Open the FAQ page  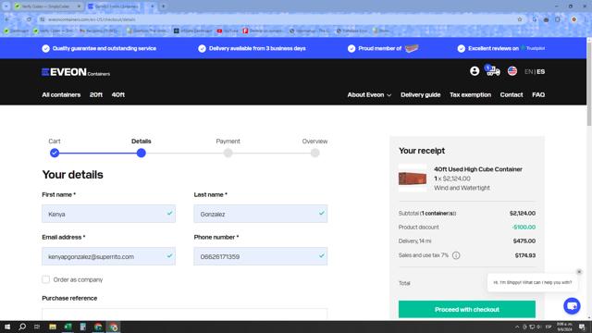[x=538, y=94]
